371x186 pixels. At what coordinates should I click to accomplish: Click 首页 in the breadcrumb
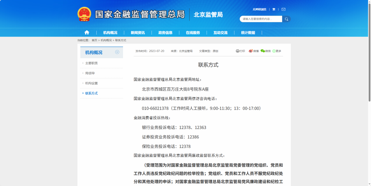pos(94,40)
